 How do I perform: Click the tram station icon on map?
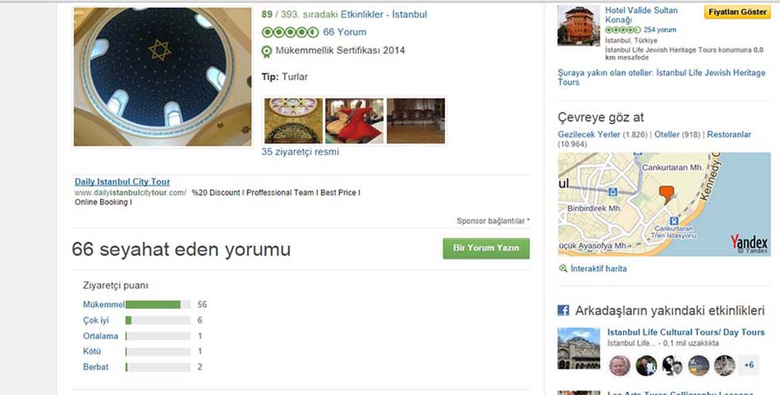point(614,192)
